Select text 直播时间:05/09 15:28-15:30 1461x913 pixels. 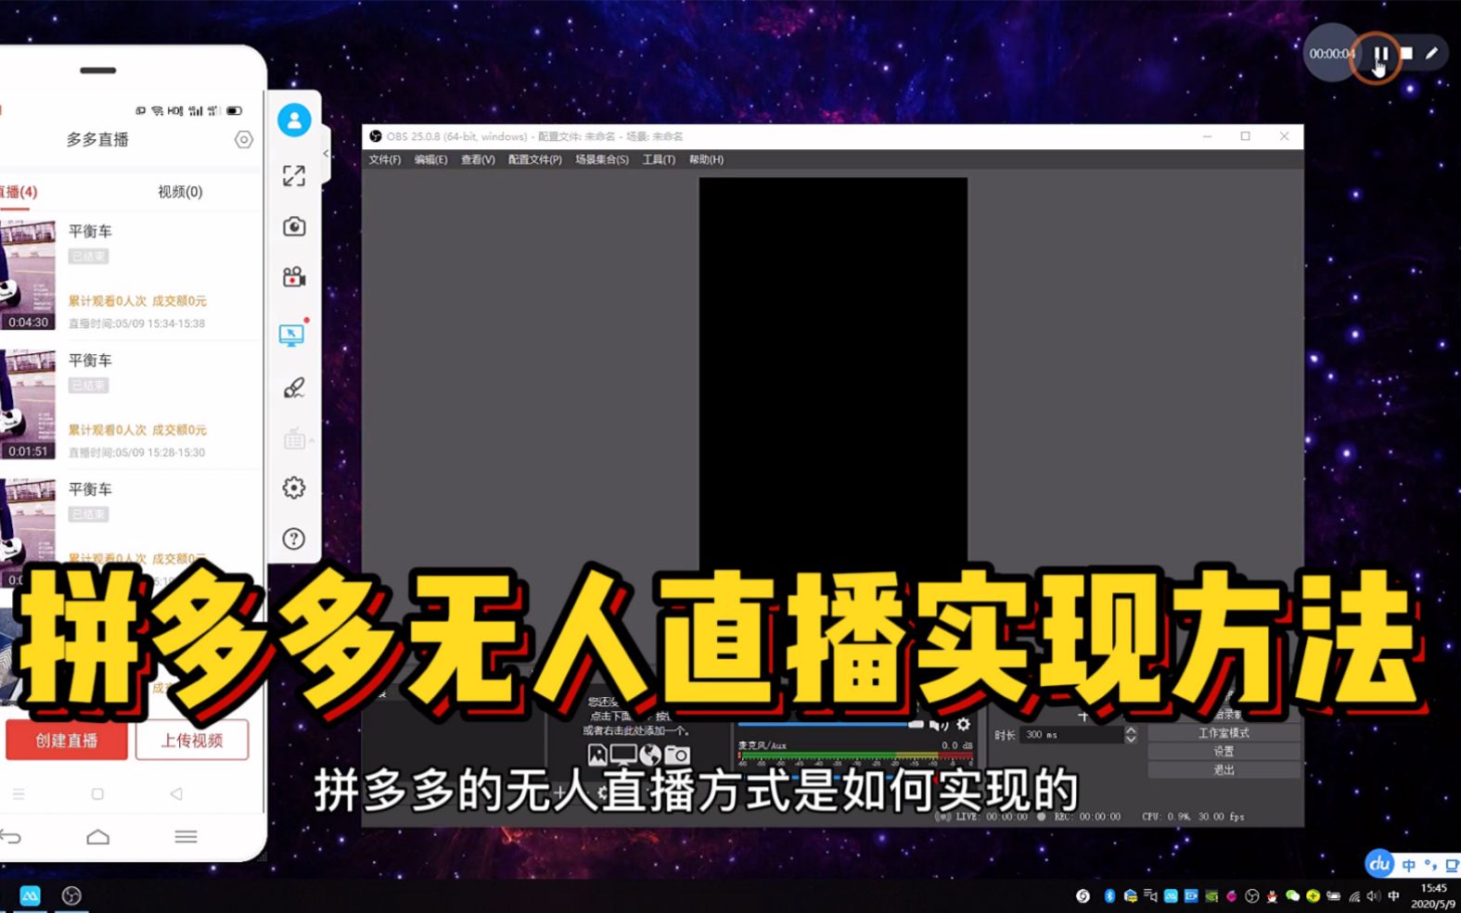136,452
